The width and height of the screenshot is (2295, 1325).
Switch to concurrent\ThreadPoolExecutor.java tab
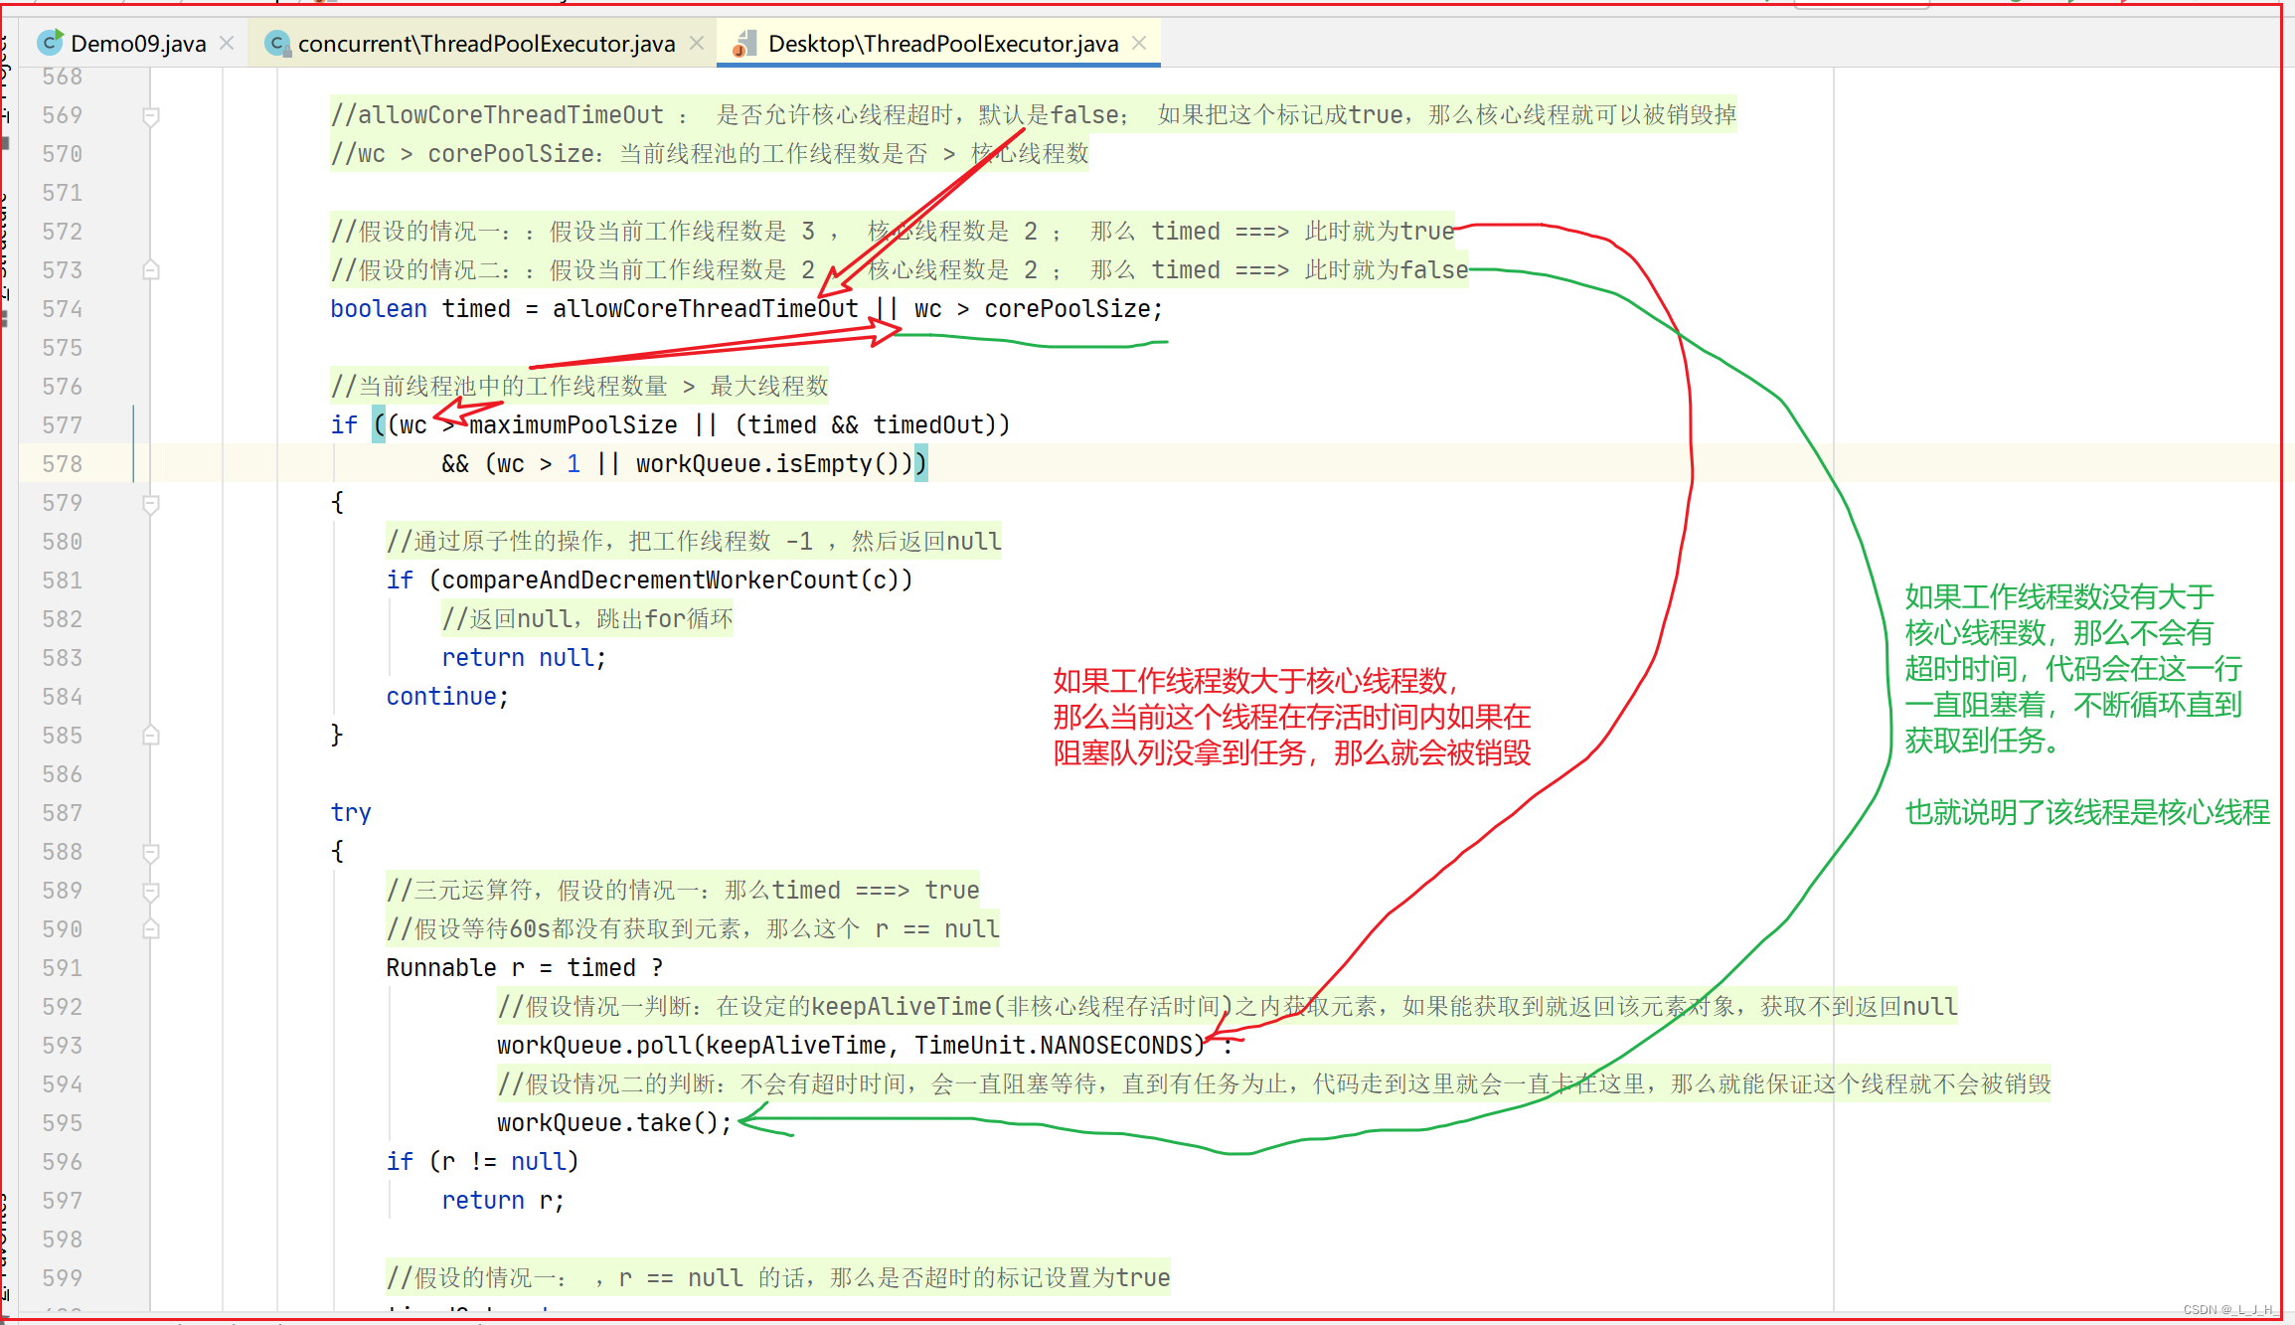(x=486, y=44)
